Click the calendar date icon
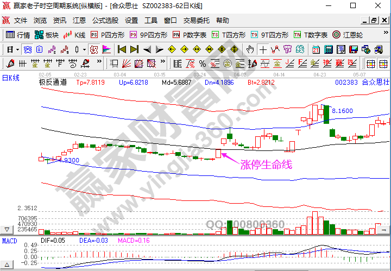Viewport: 391px width, 271px height. (x=316, y=49)
